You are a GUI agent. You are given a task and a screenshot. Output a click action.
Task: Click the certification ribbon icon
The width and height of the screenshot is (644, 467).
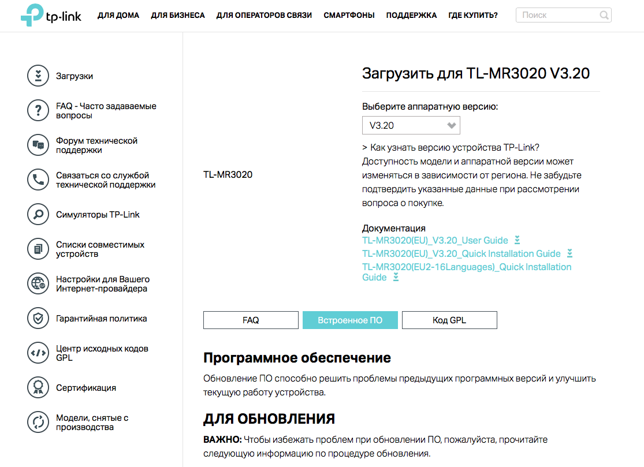[x=38, y=387]
